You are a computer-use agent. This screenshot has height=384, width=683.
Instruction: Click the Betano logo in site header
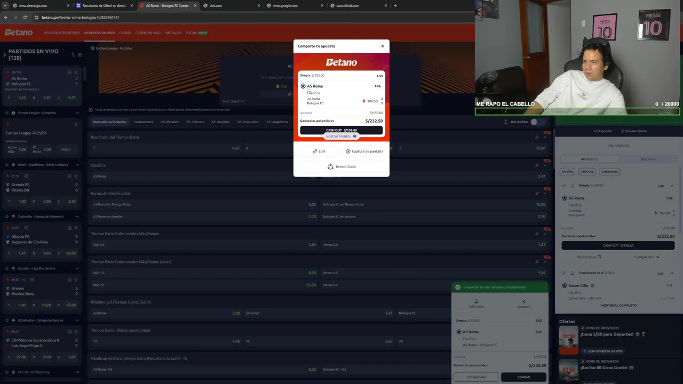pyautogui.click(x=19, y=33)
